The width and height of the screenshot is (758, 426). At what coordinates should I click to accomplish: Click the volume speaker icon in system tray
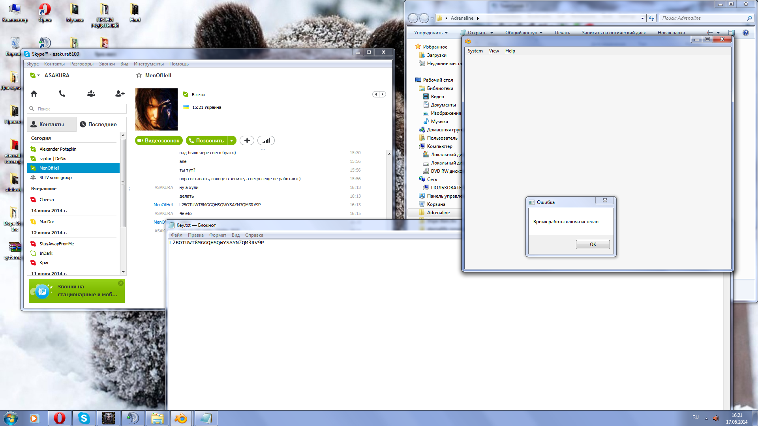coord(716,418)
